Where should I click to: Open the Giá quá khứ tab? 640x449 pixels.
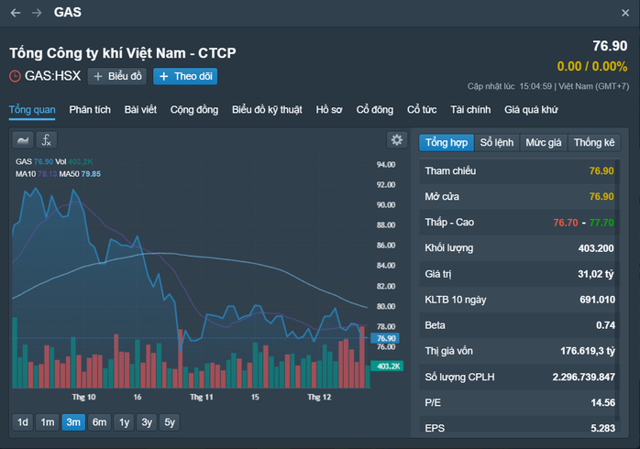coord(531,110)
